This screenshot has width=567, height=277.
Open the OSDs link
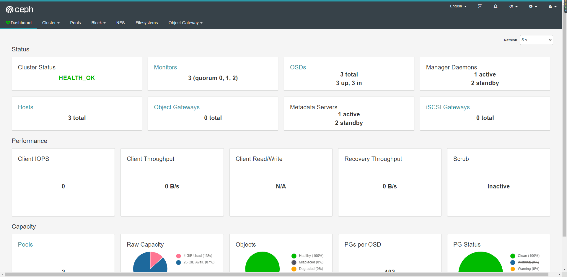(298, 67)
